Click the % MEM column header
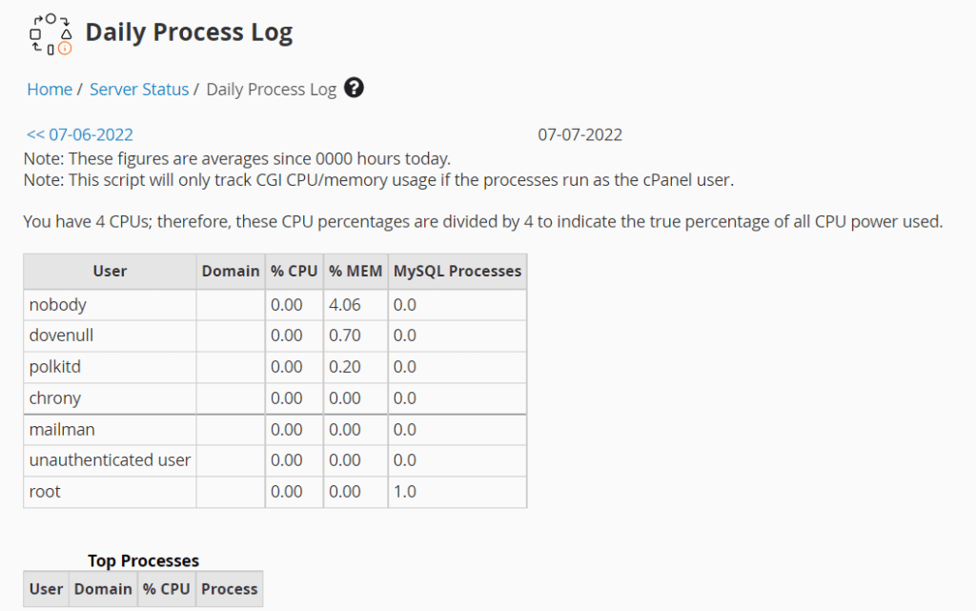The width and height of the screenshot is (976, 611). coord(355,271)
